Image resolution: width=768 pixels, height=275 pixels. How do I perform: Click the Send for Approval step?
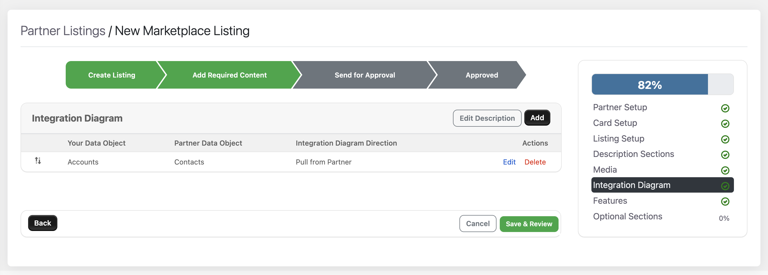pos(365,75)
